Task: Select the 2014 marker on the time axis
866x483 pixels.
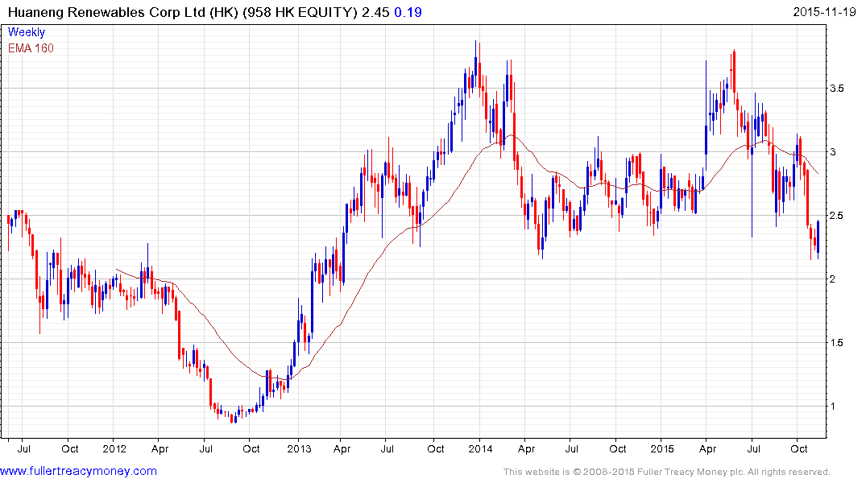Action: tap(481, 448)
